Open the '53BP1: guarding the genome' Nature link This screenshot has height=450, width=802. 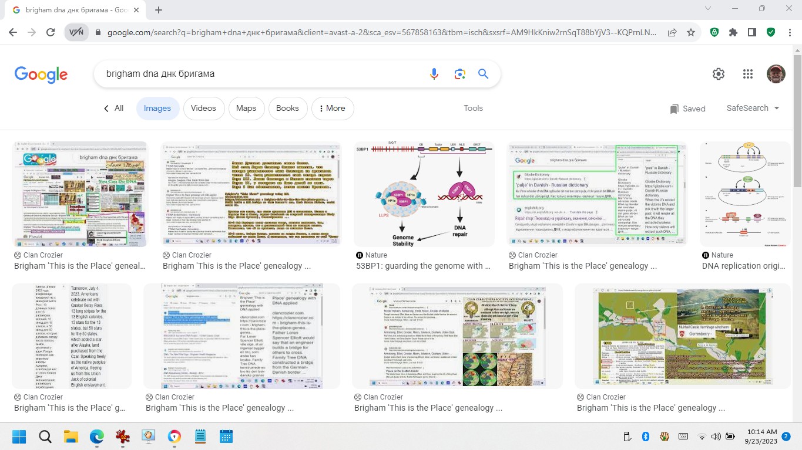[422, 266]
